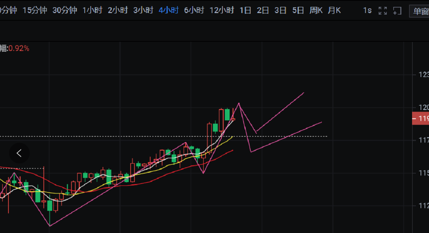Choose the 5日 timeframe
Screen dimensions: 429x233
pyautogui.click(x=298, y=10)
